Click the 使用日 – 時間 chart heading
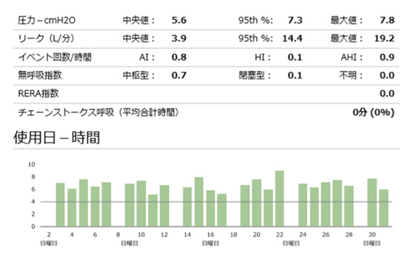418x268 pixels. tap(56, 138)
